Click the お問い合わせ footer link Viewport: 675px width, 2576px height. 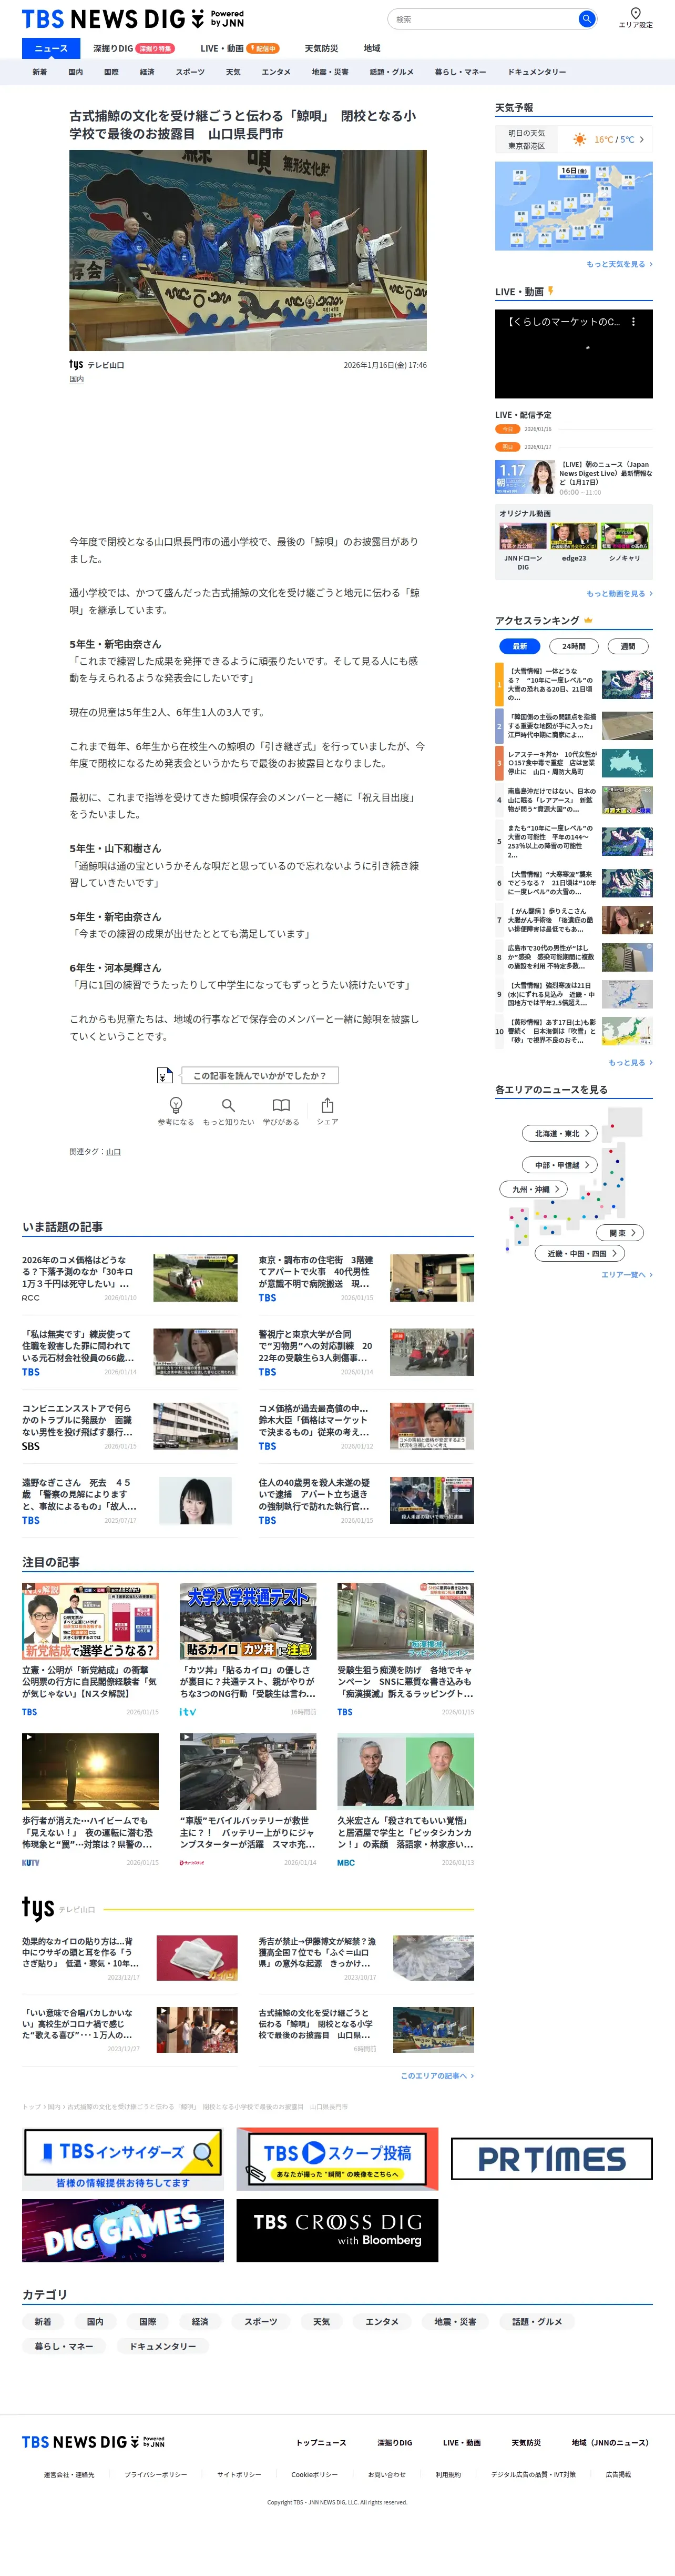pyautogui.click(x=387, y=2475)
